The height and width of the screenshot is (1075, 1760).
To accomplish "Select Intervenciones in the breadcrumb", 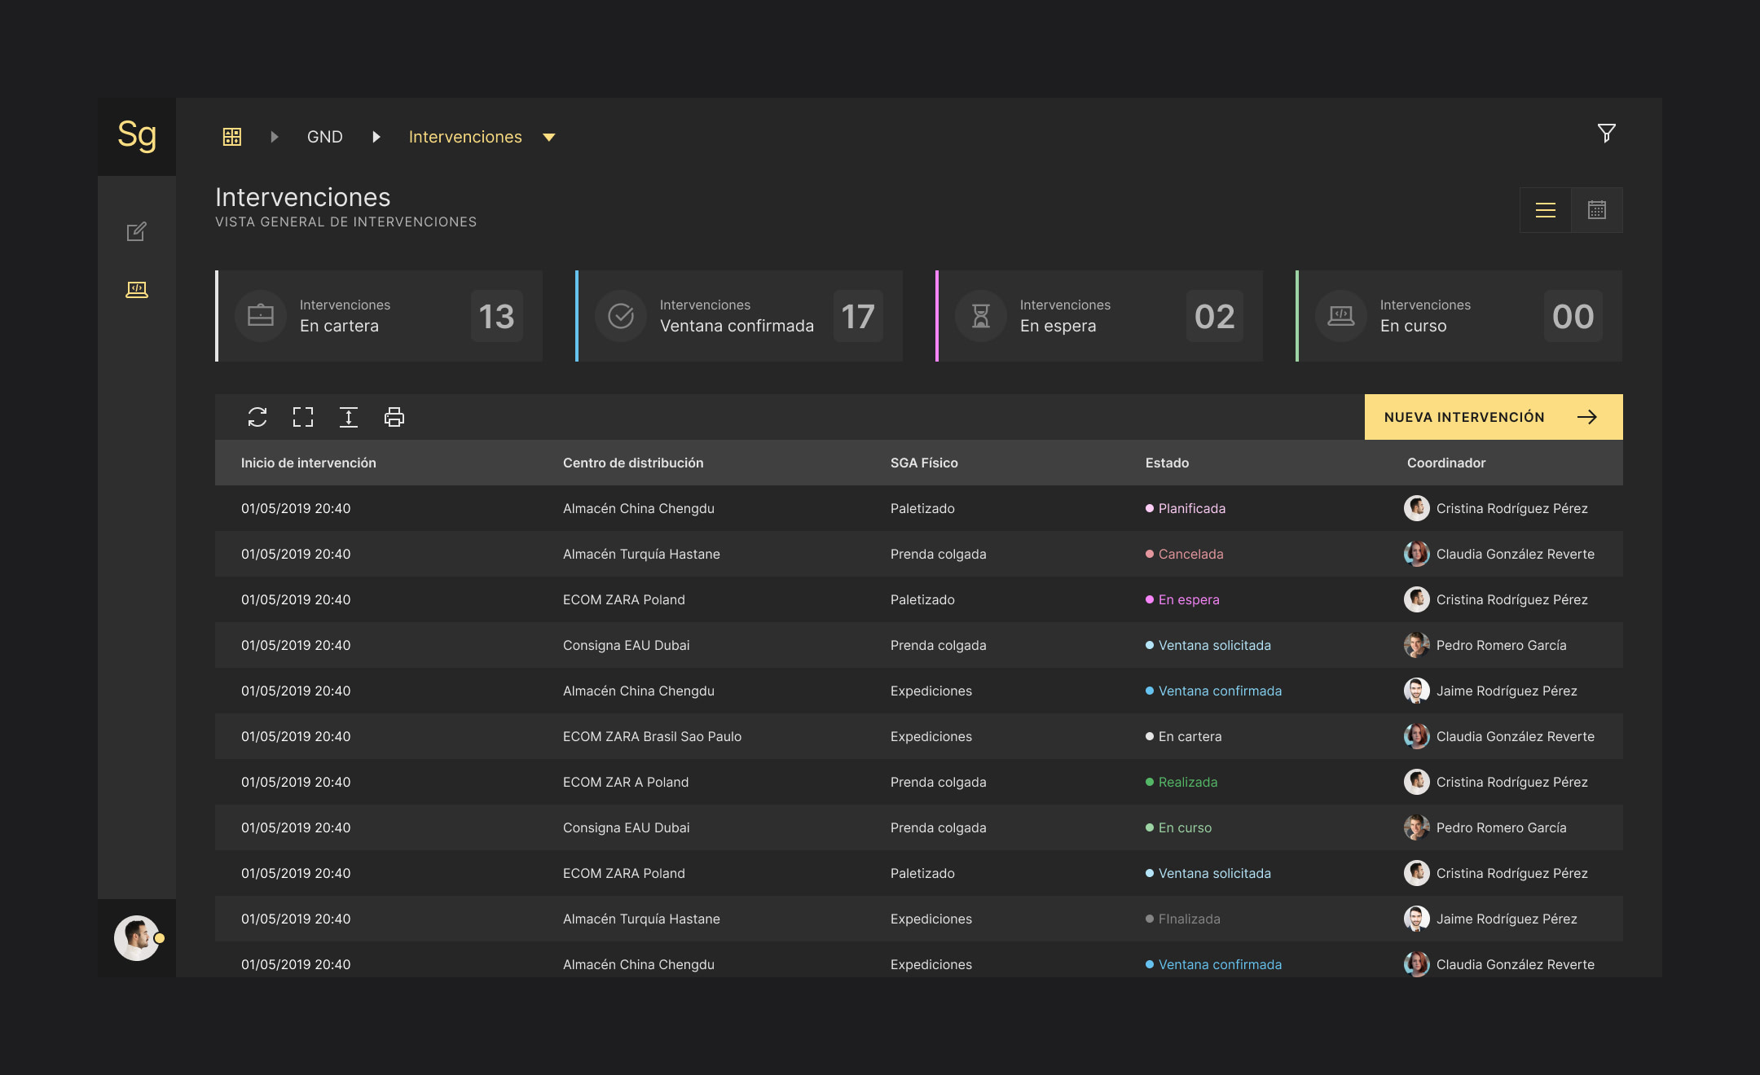I will [465, 137].
